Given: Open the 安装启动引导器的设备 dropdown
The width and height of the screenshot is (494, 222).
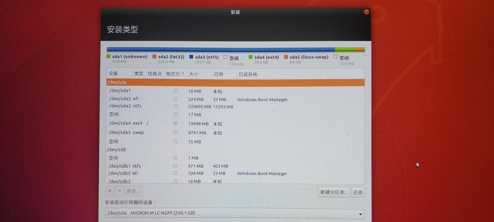Looking at the screenshot, I should (235, 214).
